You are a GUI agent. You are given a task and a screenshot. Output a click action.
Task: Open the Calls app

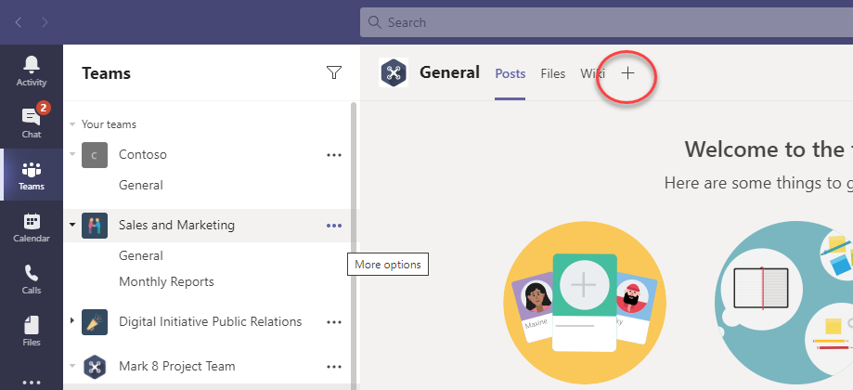[31, 279]
